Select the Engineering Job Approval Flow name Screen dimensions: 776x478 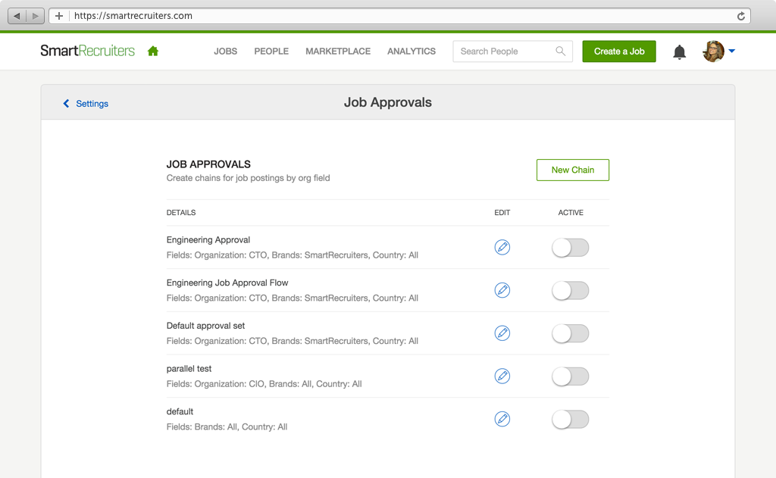[227, 283]
